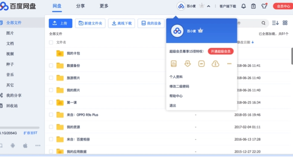Open the 会员中心 button
The height and width of the screenshot is (157, 293).
283,6
